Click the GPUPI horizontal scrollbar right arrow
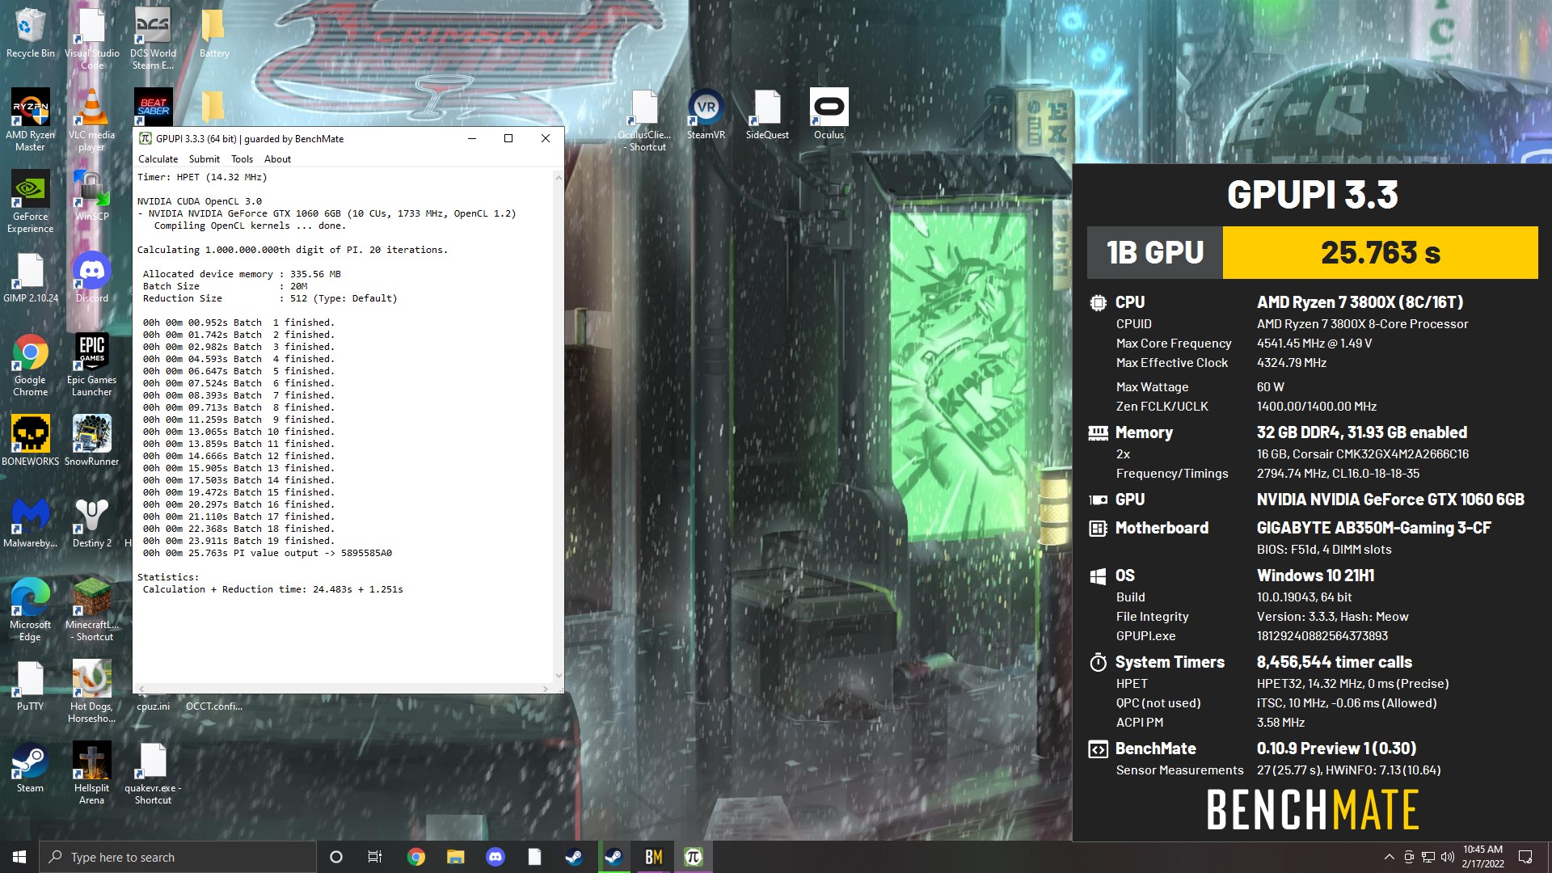This screenshot has width=1552, height=873. coord(546,689)
